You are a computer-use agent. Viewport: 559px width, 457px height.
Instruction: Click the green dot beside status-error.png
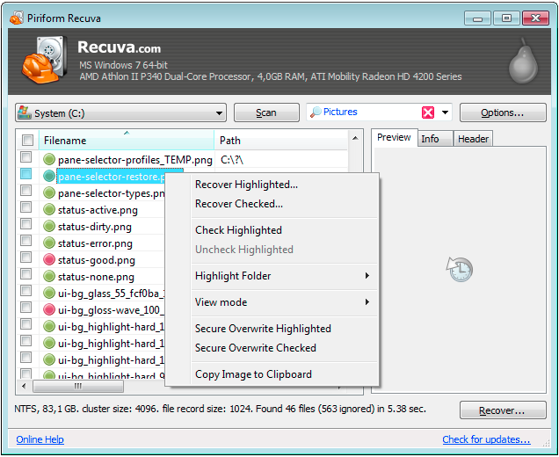click(49, 243)
